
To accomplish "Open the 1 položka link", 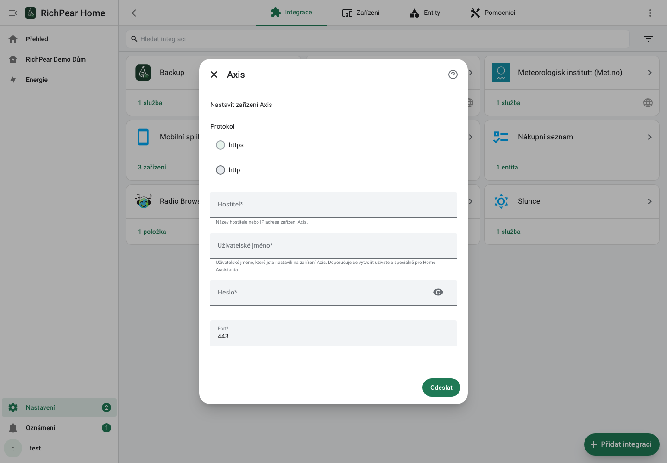I will [152, 231].
